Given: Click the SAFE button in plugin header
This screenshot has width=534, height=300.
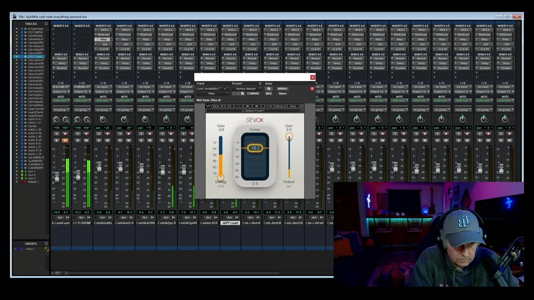Looking at the screenshot, I should coord(269,94).
